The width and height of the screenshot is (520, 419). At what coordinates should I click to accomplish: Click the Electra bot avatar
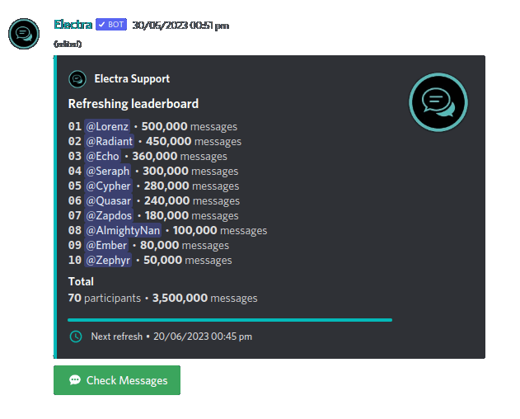[24, 34]
